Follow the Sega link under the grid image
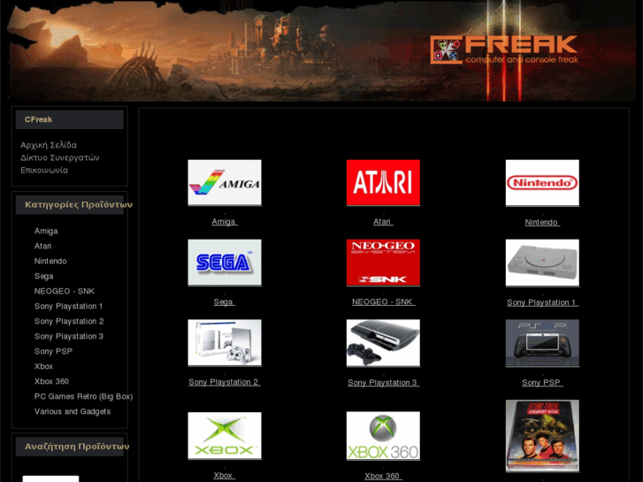 click(x=225, y=302)
